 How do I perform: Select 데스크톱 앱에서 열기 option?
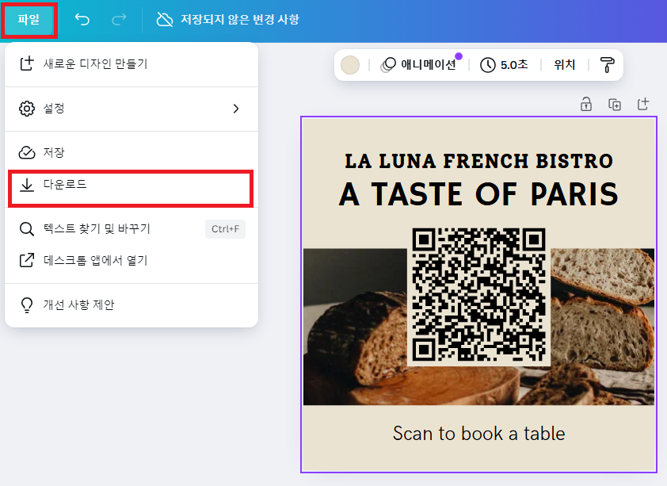(131, 261)
